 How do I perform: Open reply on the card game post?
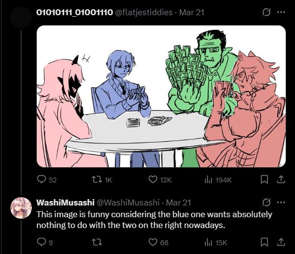(47, 180)
